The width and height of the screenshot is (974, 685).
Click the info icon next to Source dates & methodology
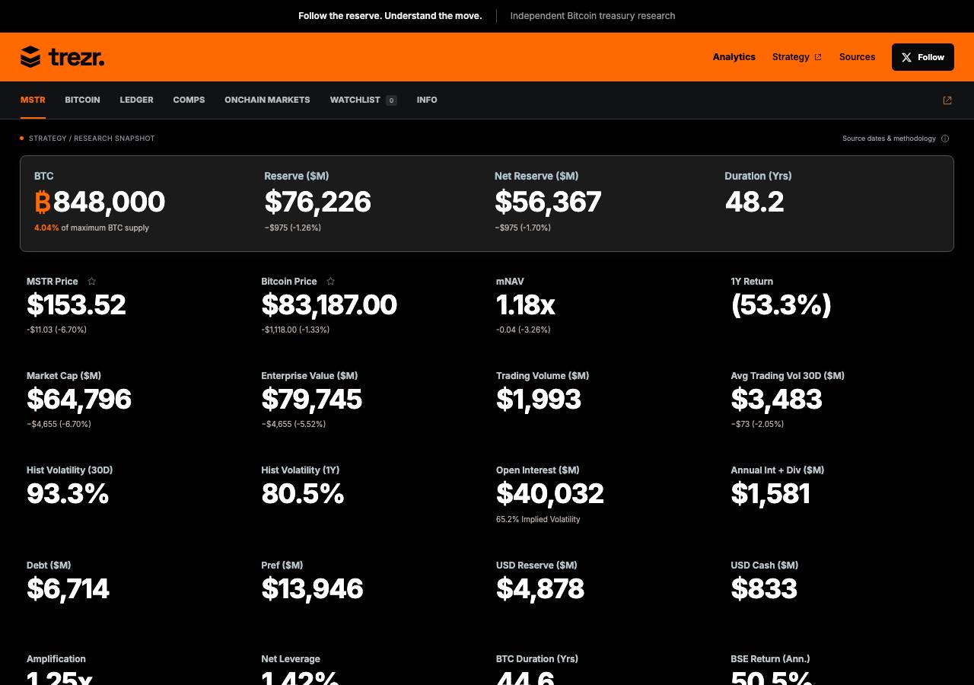point(945,139)
